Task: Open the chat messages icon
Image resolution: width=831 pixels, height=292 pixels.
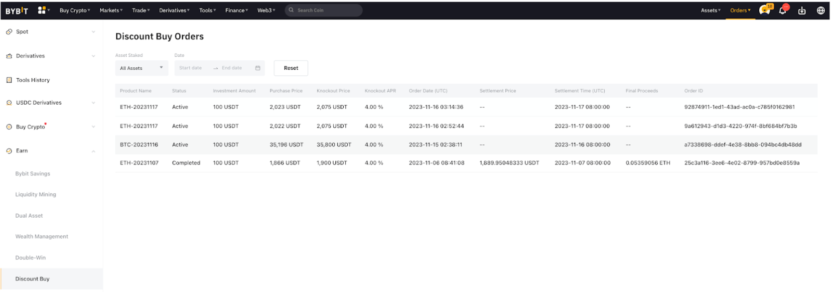Action: pyautogui.click(x=765, y=10)
